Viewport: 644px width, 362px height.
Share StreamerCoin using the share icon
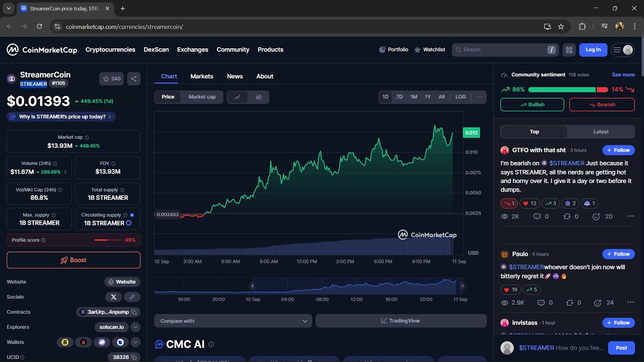(134, 78)
